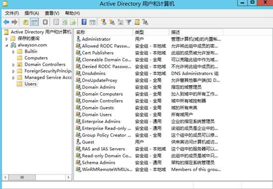Create a new user via toolbar icon
This screenshot has width=273, height=189.
(x=103, y=22)
